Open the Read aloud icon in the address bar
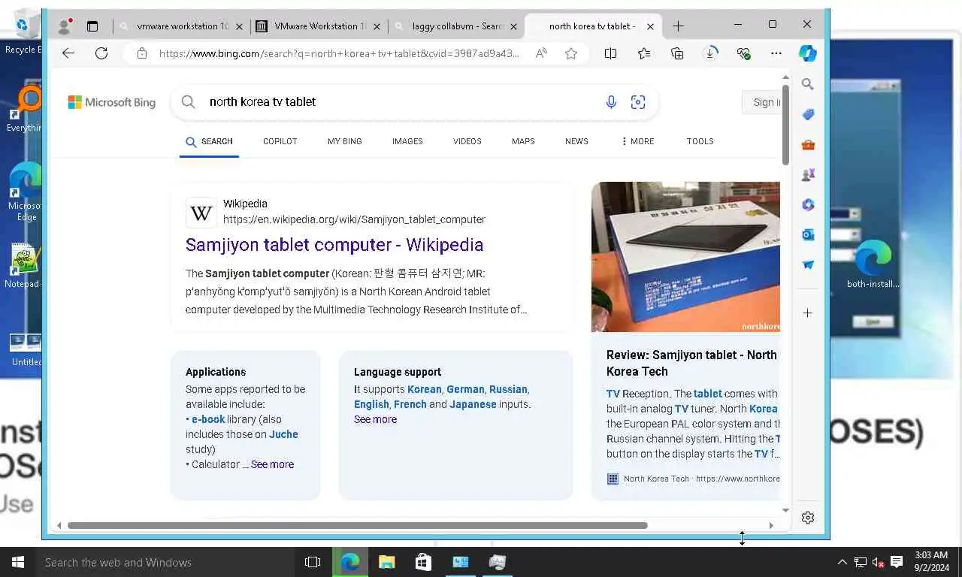The width and height of the screenshot is (962, 577). pos(541,53)
